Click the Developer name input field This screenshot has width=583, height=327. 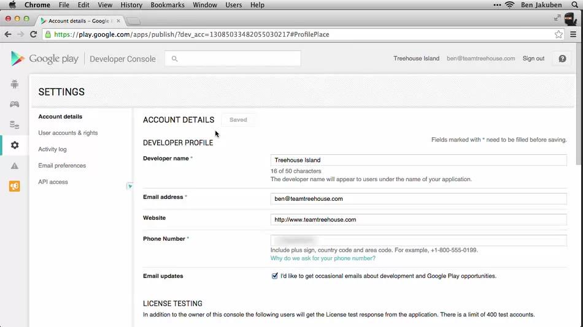419,160
